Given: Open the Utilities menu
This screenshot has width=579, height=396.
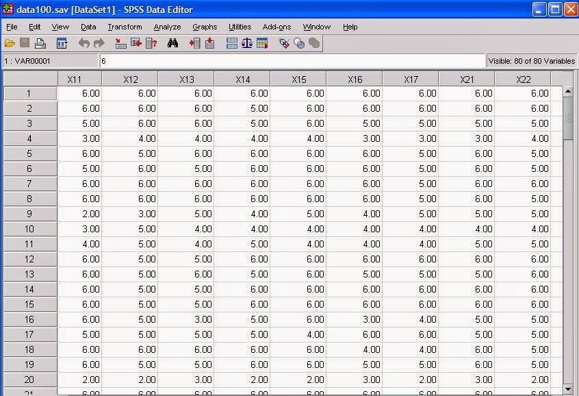Looking at the screenshot, I should (x=240, y=27).
